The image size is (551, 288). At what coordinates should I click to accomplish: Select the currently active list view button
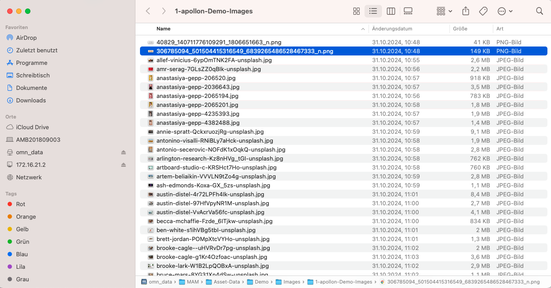(x=373, y=11)
